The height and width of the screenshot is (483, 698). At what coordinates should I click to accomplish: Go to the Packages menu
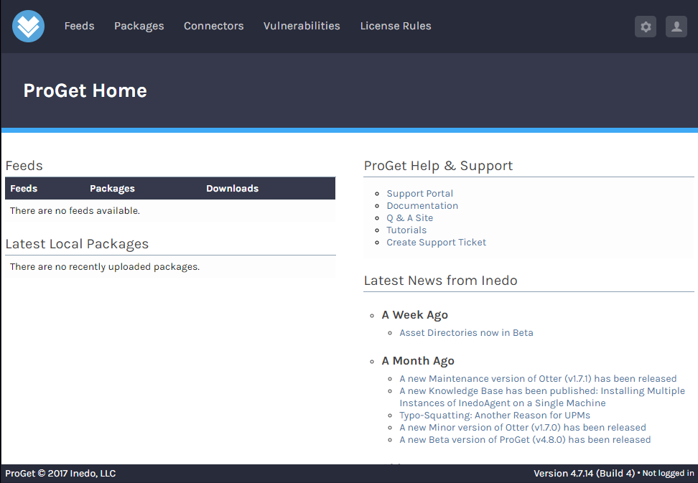coord(139,26)
